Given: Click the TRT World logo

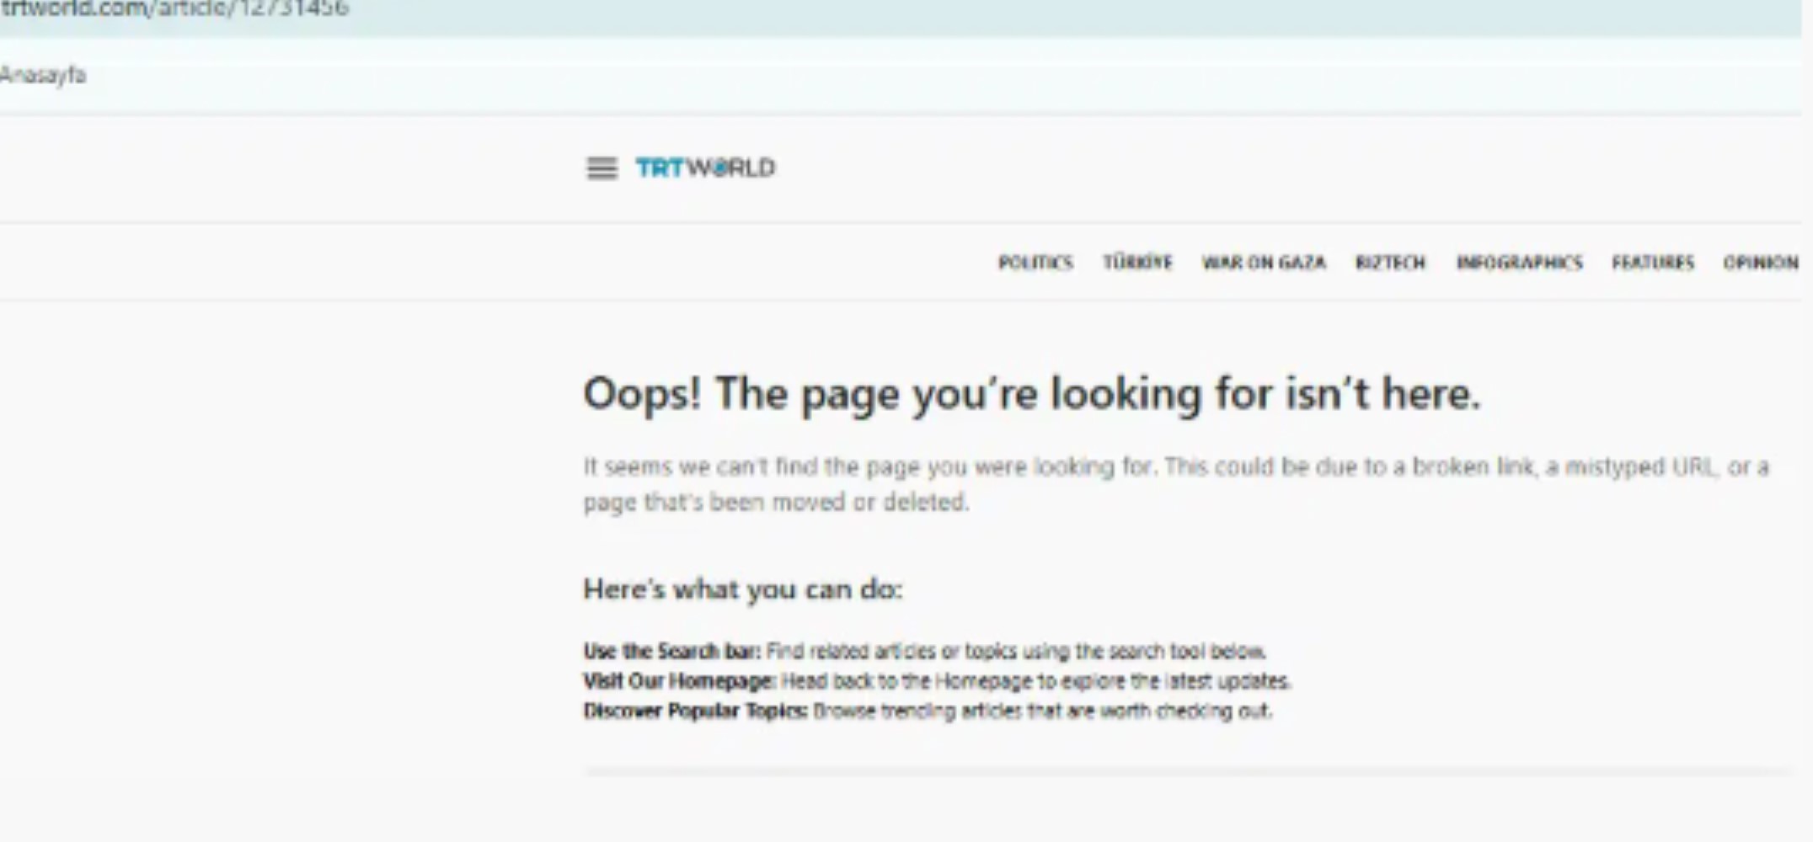Looking at the screenshot, I should (x=705, y=168).
